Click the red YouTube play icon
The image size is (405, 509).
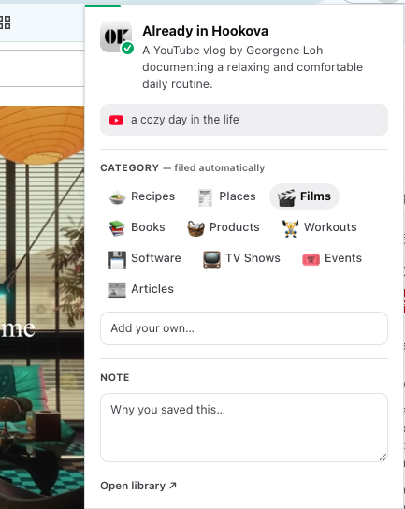pyautogui.click(x=117, y=120)
